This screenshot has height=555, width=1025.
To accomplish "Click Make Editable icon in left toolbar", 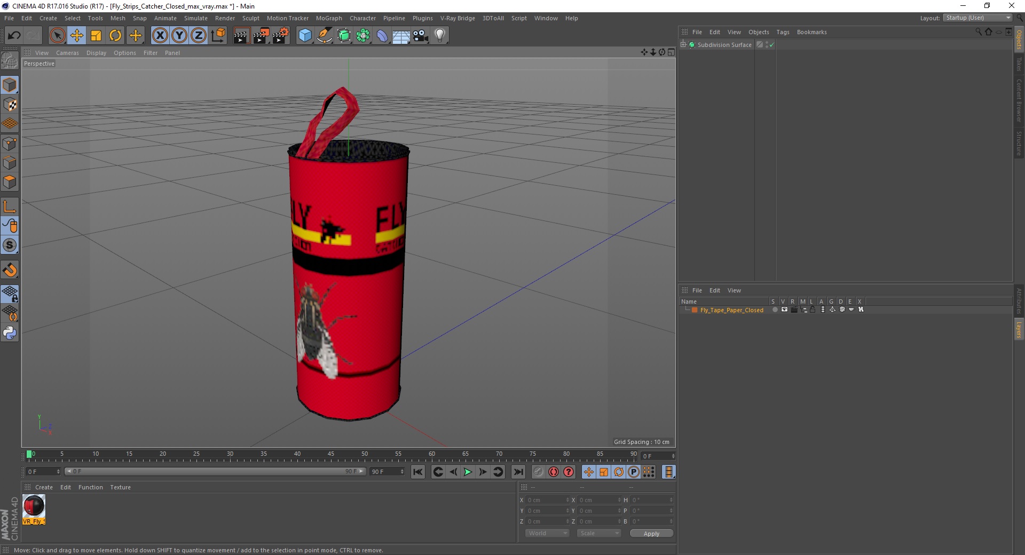I will (10, 61).
